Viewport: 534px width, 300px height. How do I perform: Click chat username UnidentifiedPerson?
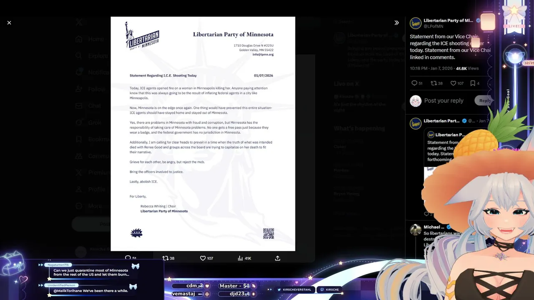(61, 285)
